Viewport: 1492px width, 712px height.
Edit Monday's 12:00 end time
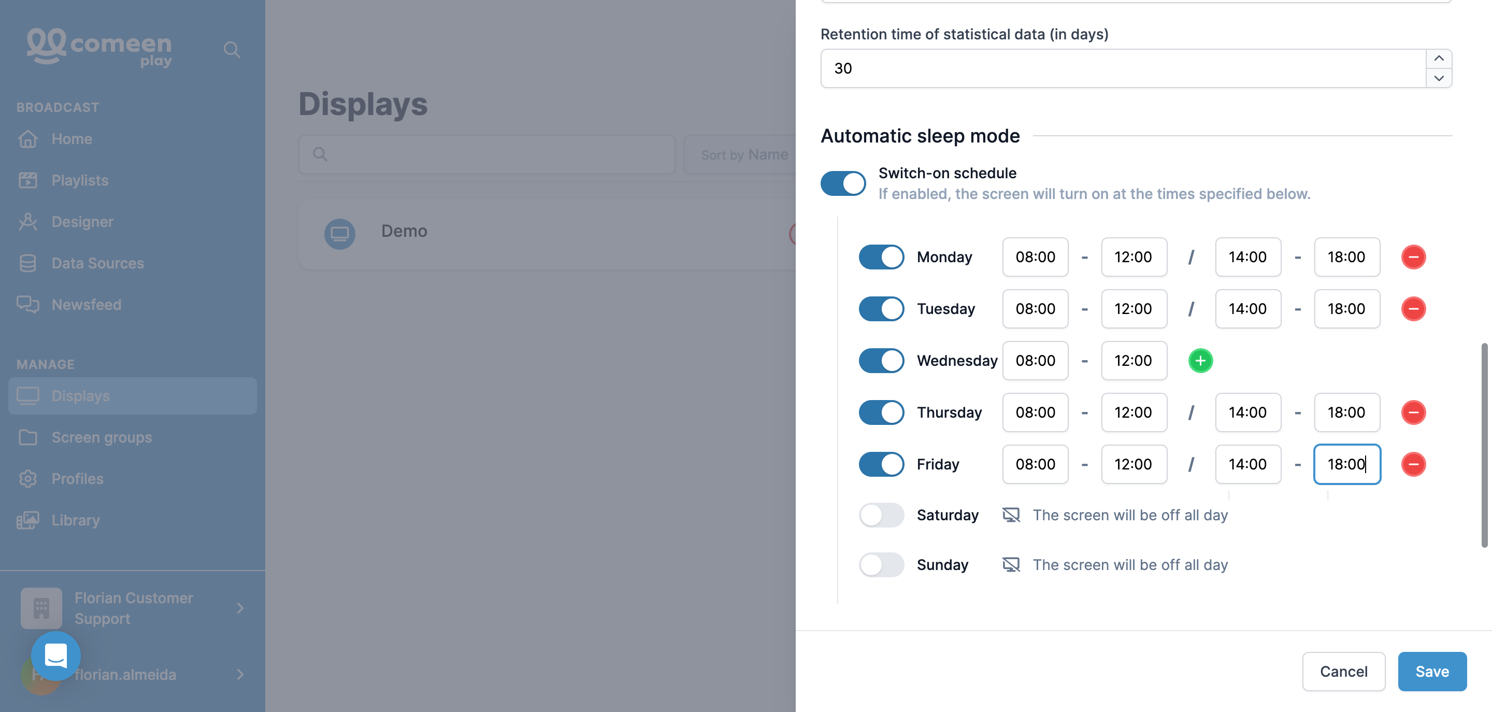pyautogui.click(x=1134, y=257)
